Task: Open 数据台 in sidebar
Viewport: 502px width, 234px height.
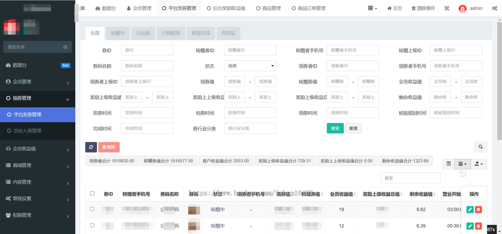Action: tap(38, 65)
